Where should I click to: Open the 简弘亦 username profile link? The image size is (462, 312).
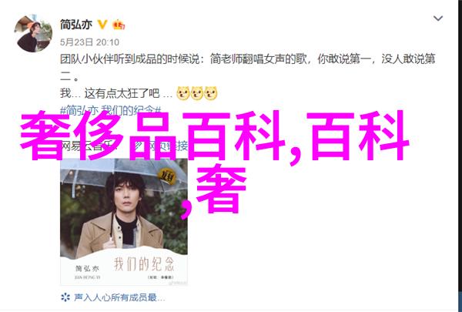(x=76, y=25)
